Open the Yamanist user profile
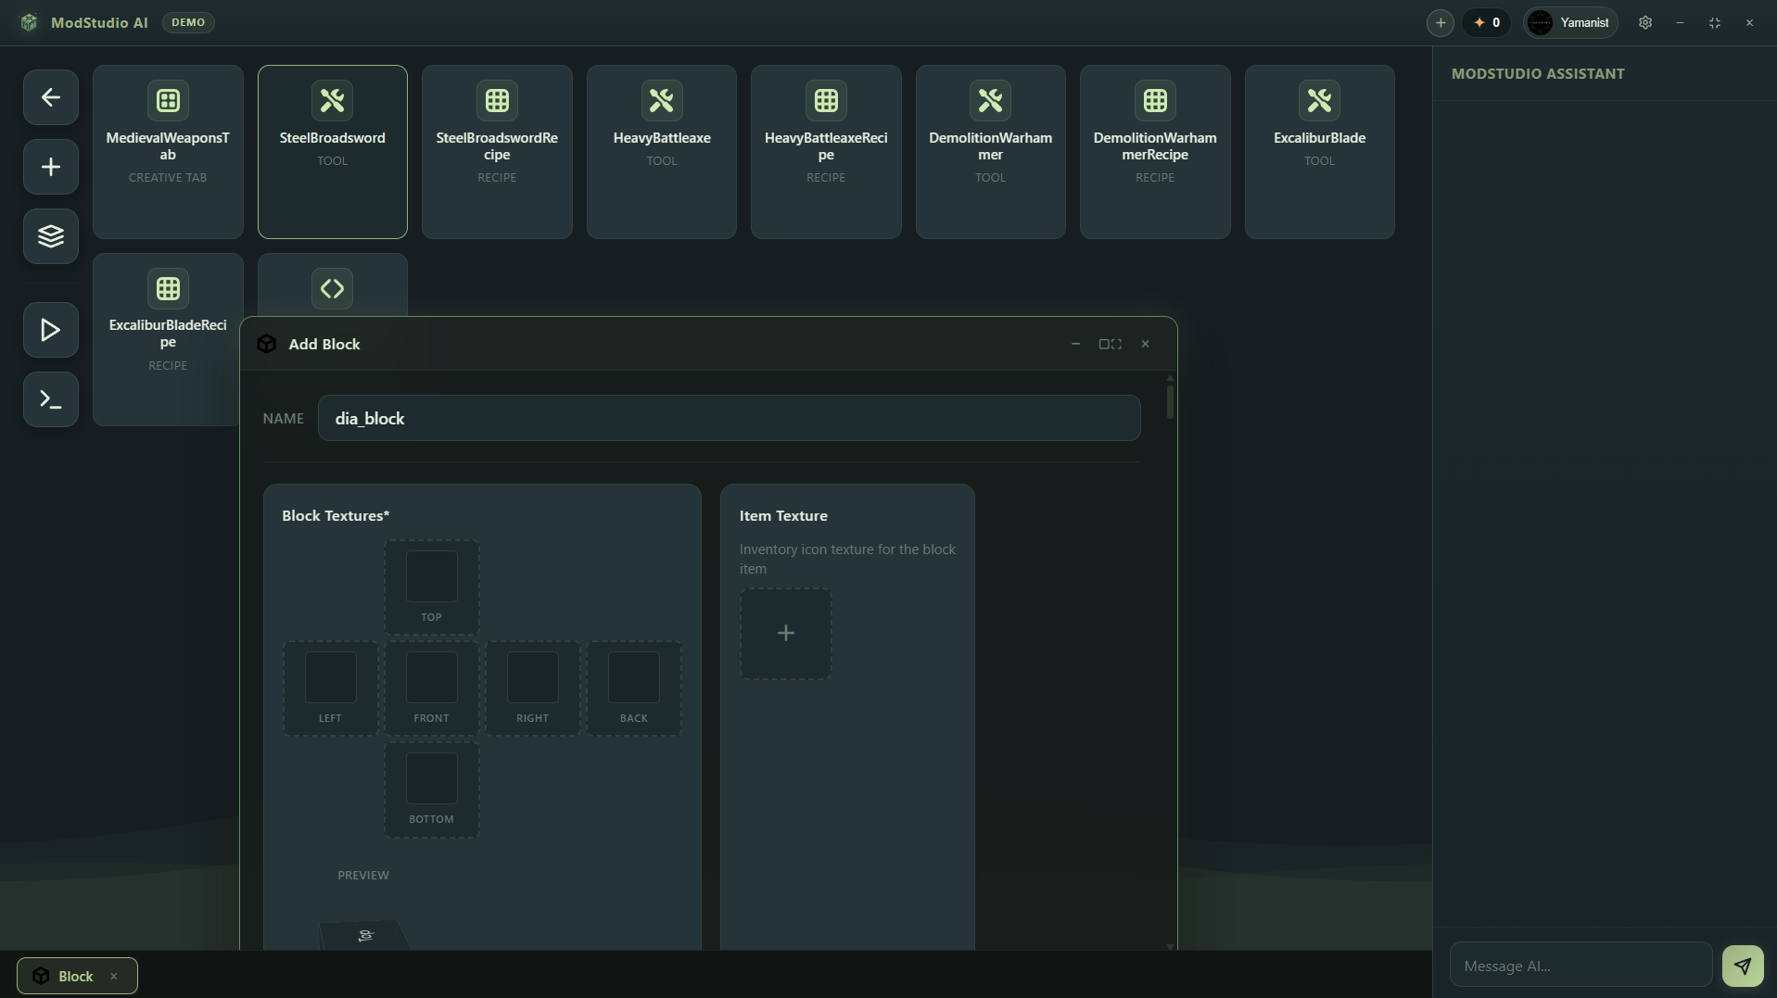Image resolution: width=1777 pixels, height=998 pixels. tap(1570, 22)
